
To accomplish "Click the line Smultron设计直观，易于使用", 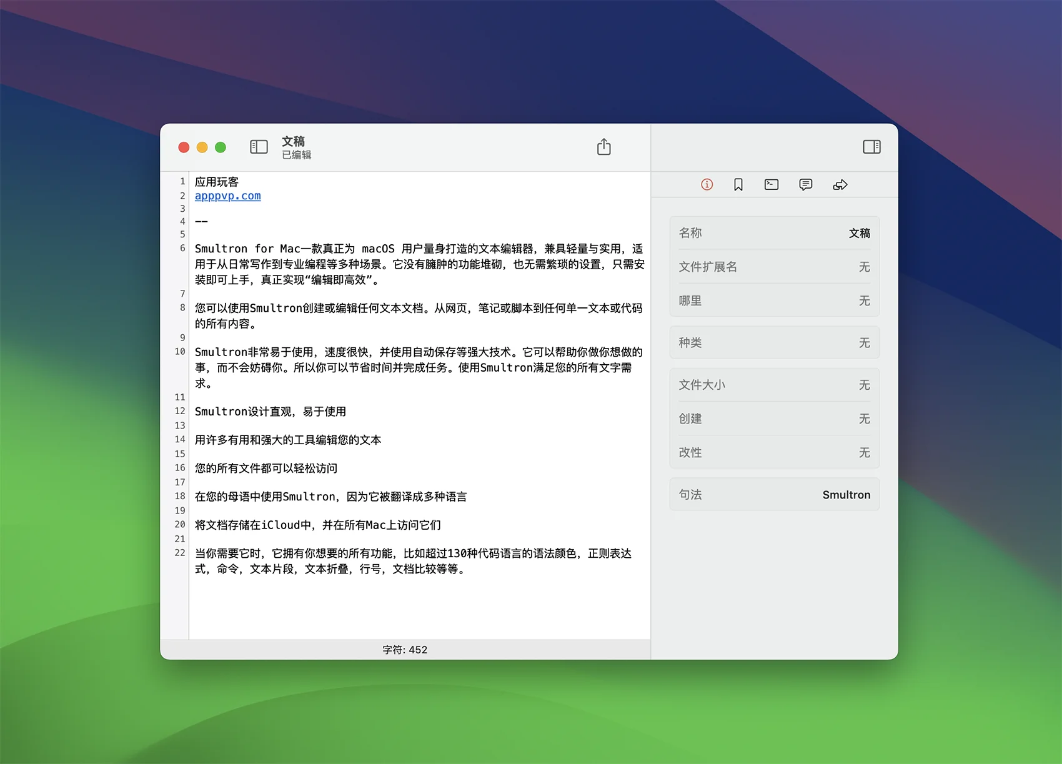I will pyautogui.click(x=270, y=412).
